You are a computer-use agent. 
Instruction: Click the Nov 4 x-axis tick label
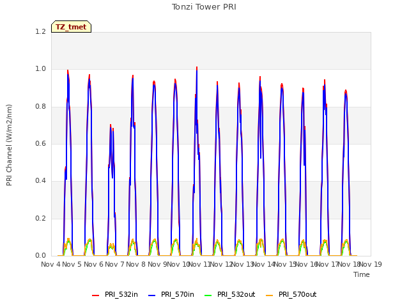pyautogui.click(x=50, y=264)
